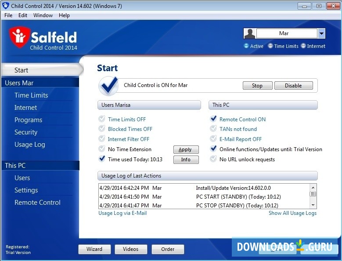This screenshot has height=261, width=342.
Task: Click the Time used Today checkmark
Action: [102, 159]
